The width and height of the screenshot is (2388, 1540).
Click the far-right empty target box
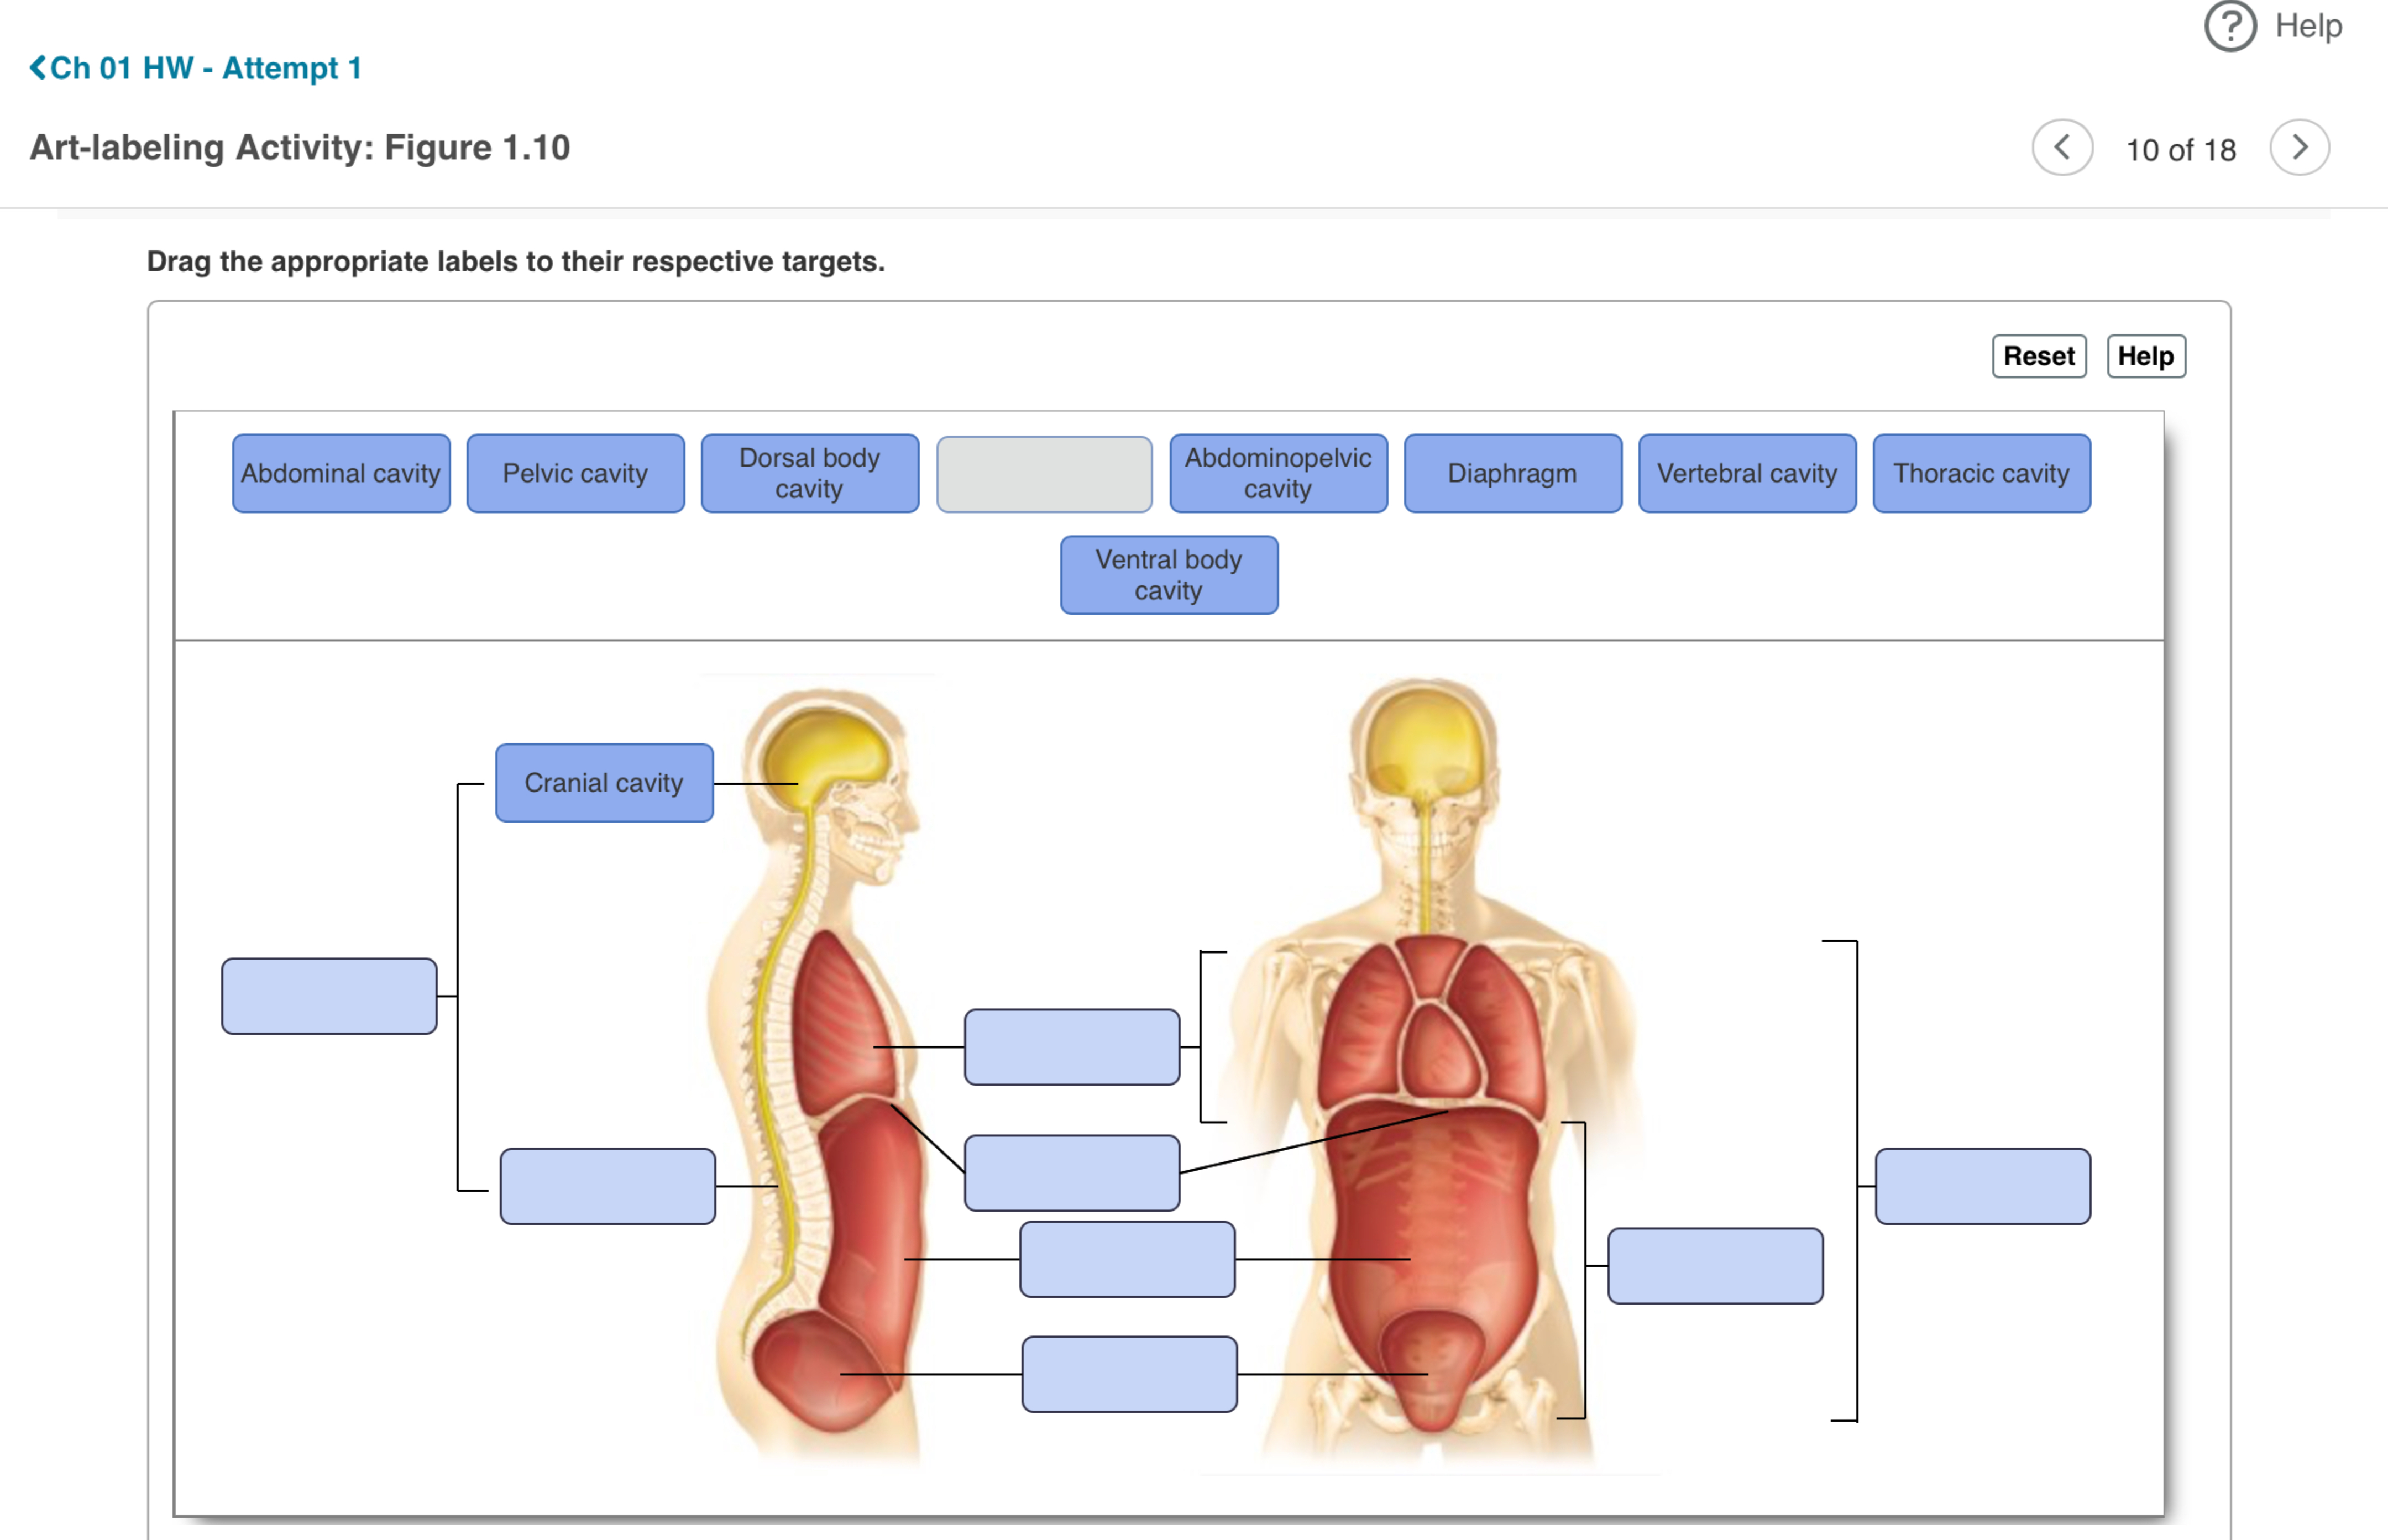pos(1982,1186)
